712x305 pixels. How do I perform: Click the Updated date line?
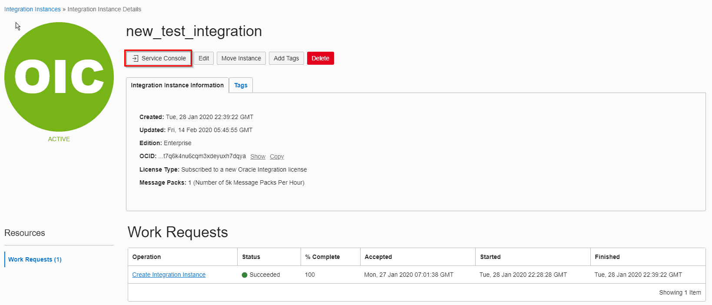(196, 130)
